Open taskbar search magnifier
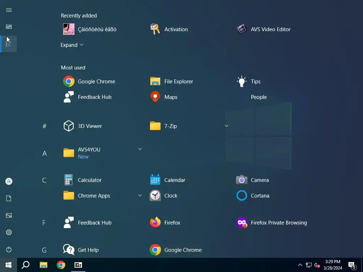 pos(26,265)
